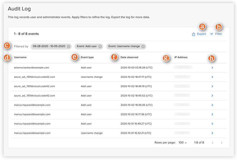Open the Rows per page dropdown

(183, 143)
